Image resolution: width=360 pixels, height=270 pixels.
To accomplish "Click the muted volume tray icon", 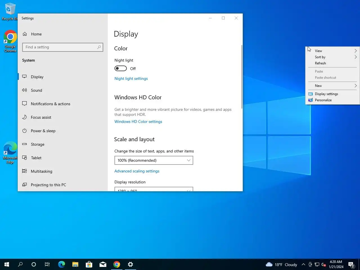I will pyautogui.click(x=323, y=264).
